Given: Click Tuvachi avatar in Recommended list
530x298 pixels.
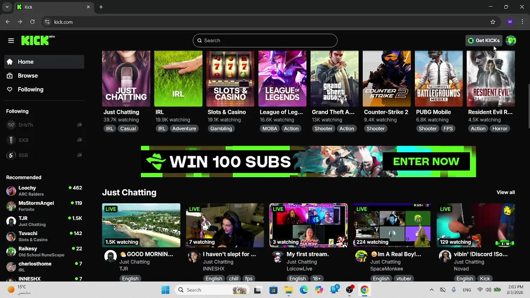Looking at the screenshot, I should pyautogui.click(x=11, y=236).
